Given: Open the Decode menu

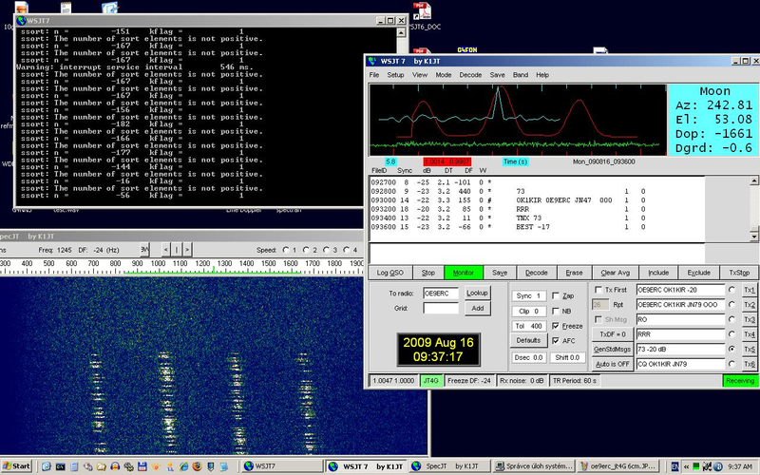Looking at the screenshot, I should pyautogui.click(x=470, y=75).
